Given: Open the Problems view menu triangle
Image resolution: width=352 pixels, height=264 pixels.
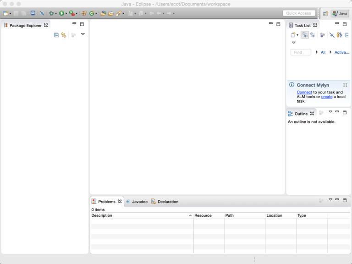Looking at the screenshot, I should [330, 199].
